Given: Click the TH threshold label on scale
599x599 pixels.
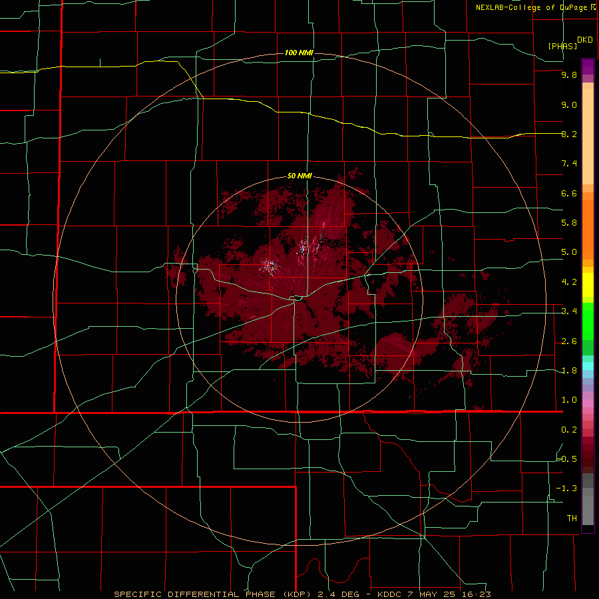Looking at the screenshot, I should tap(572, 518).
